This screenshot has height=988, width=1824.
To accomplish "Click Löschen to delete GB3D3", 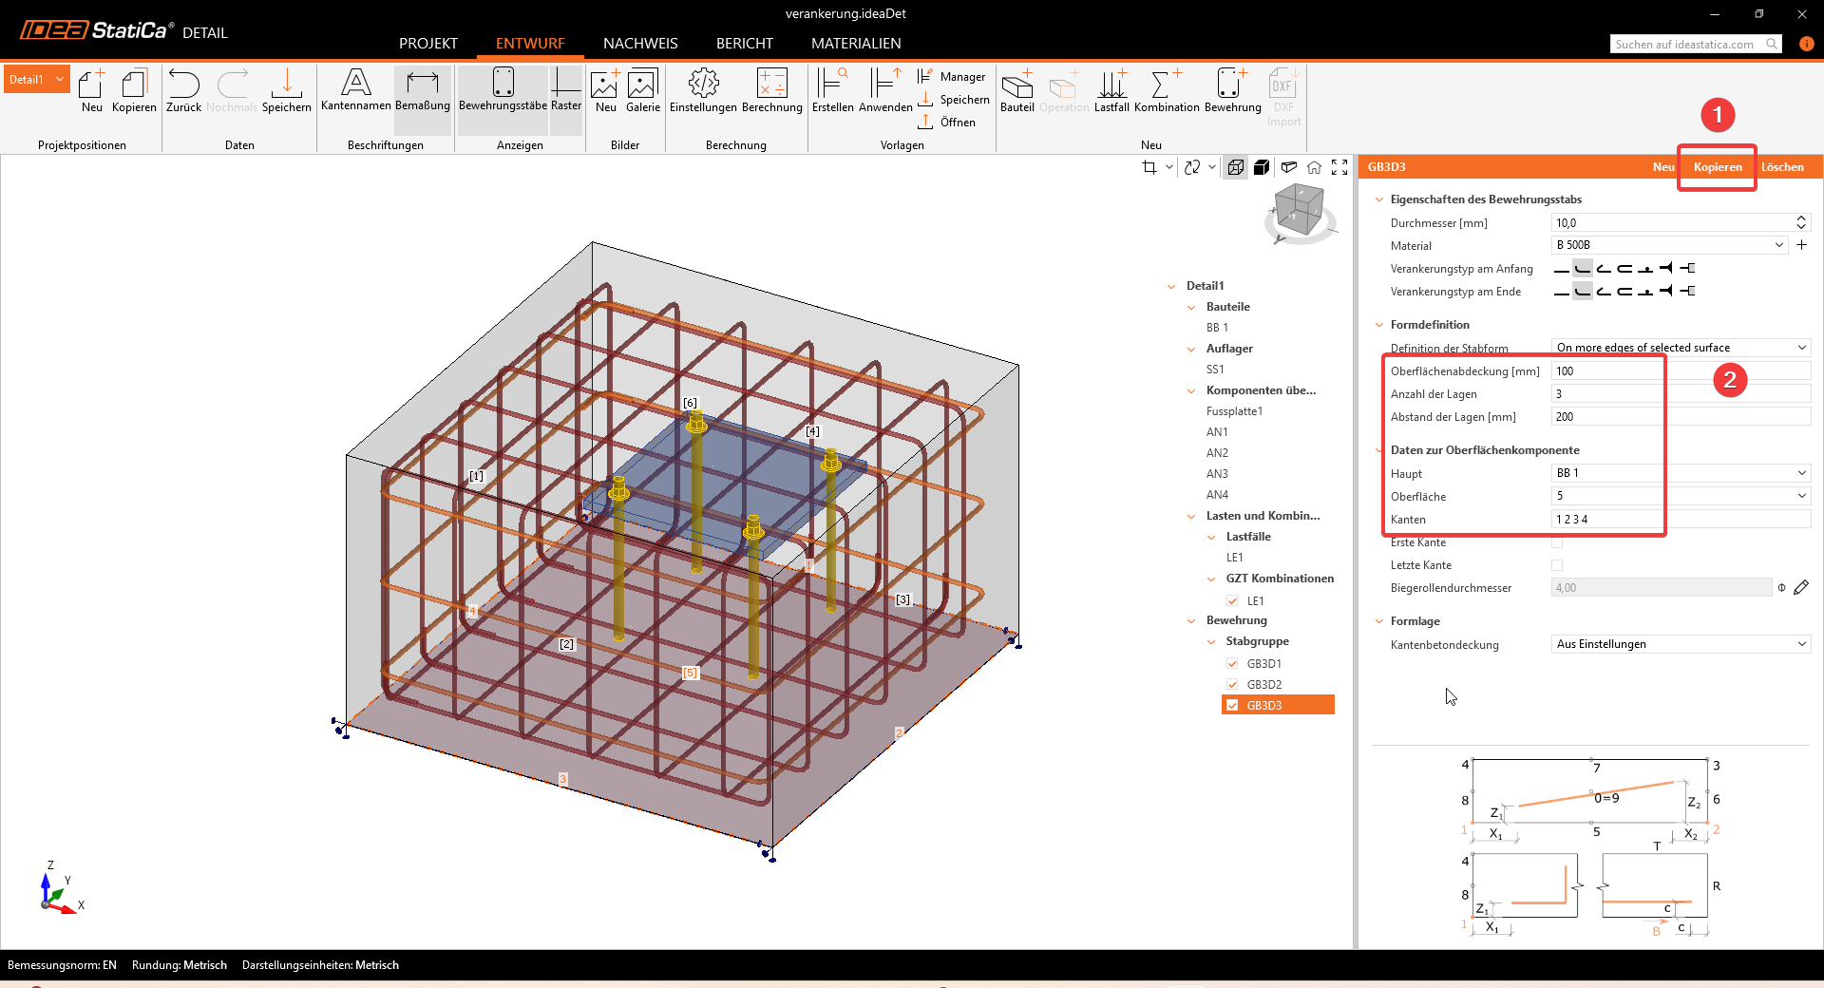I will click(1782, 167).
